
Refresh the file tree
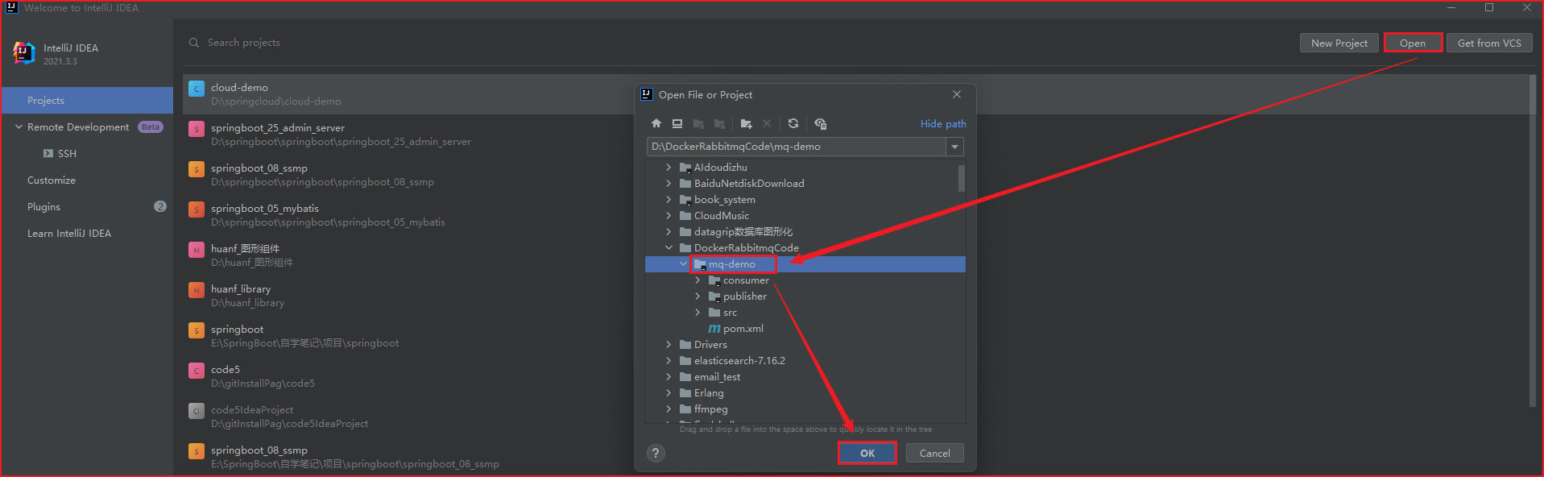(793, 123)
